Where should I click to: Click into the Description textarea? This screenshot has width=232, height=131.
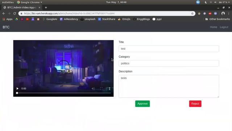tap(169, 86)
